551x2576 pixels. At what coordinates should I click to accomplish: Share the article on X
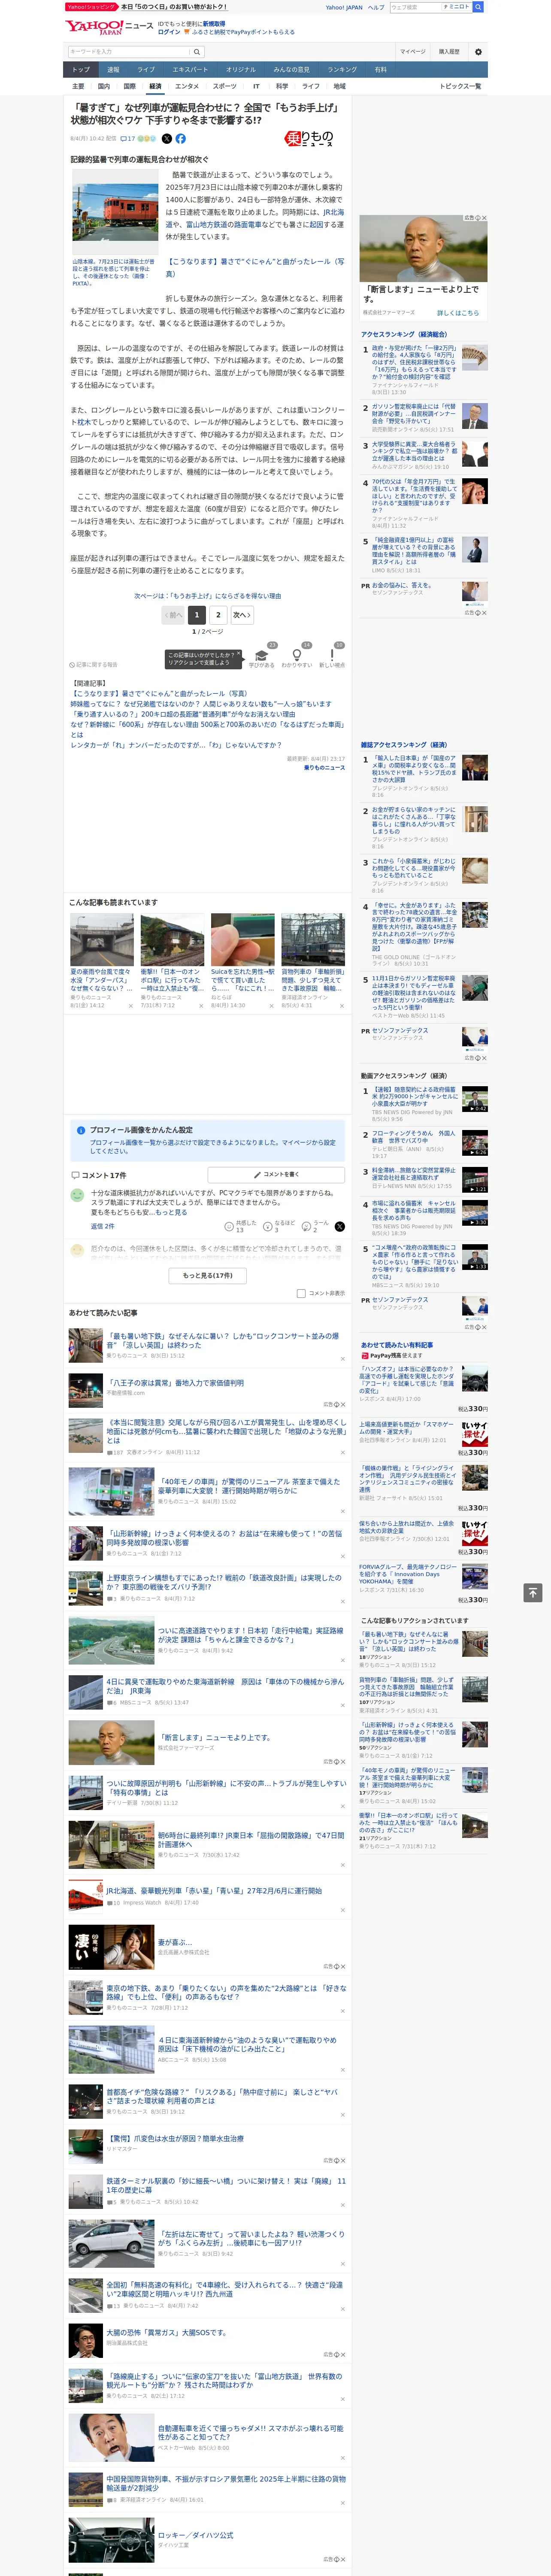click(x=167, y=139)
